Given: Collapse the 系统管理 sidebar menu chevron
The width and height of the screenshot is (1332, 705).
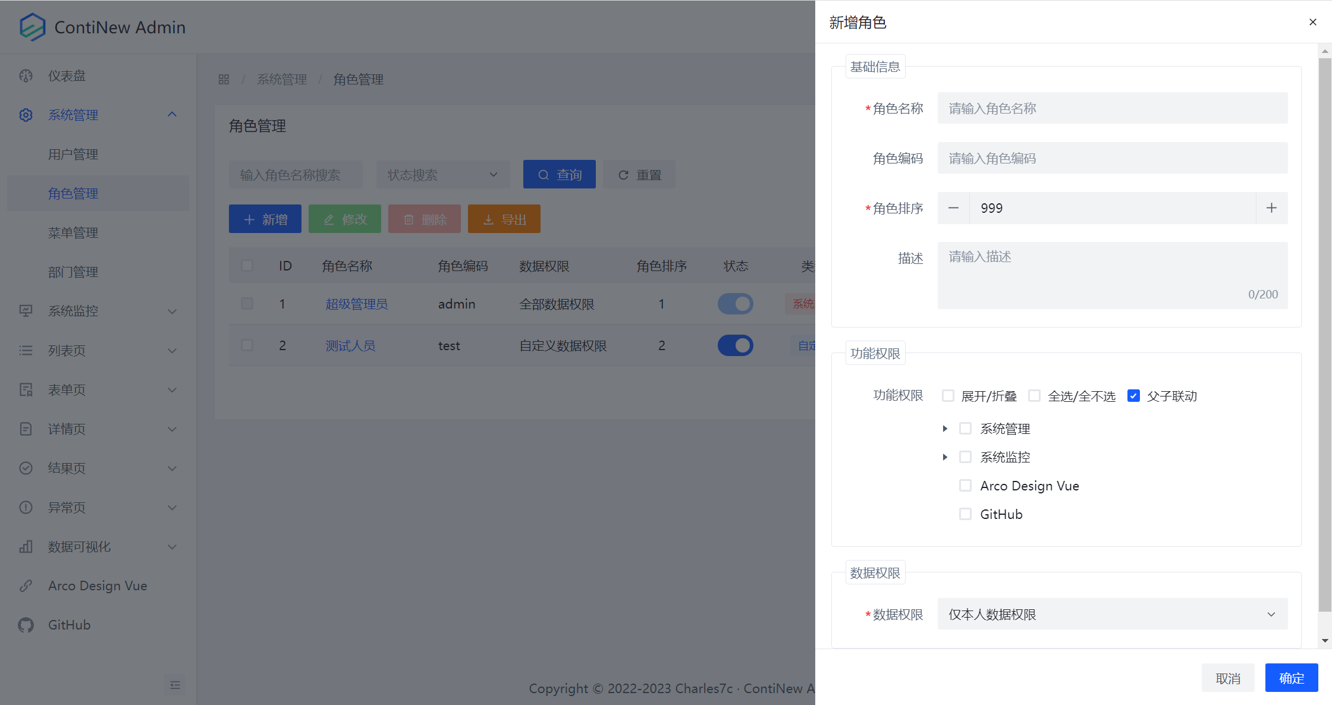Looking at the screenshot, I should (172, 115).
